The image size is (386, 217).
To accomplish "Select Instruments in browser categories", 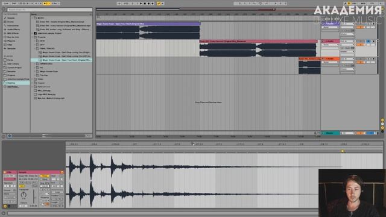I will [x=13, y=25].
